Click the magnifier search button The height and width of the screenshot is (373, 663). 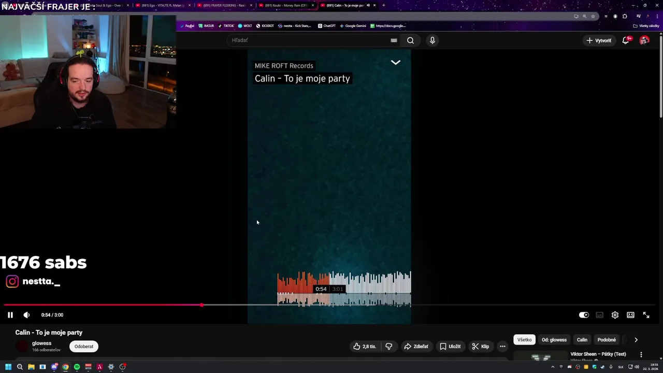click(410, 40)
